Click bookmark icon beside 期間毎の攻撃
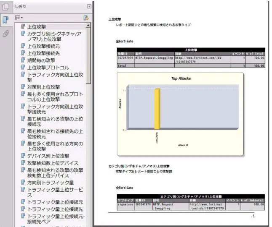The image size is (272, 227). click(x=23, y=60)
